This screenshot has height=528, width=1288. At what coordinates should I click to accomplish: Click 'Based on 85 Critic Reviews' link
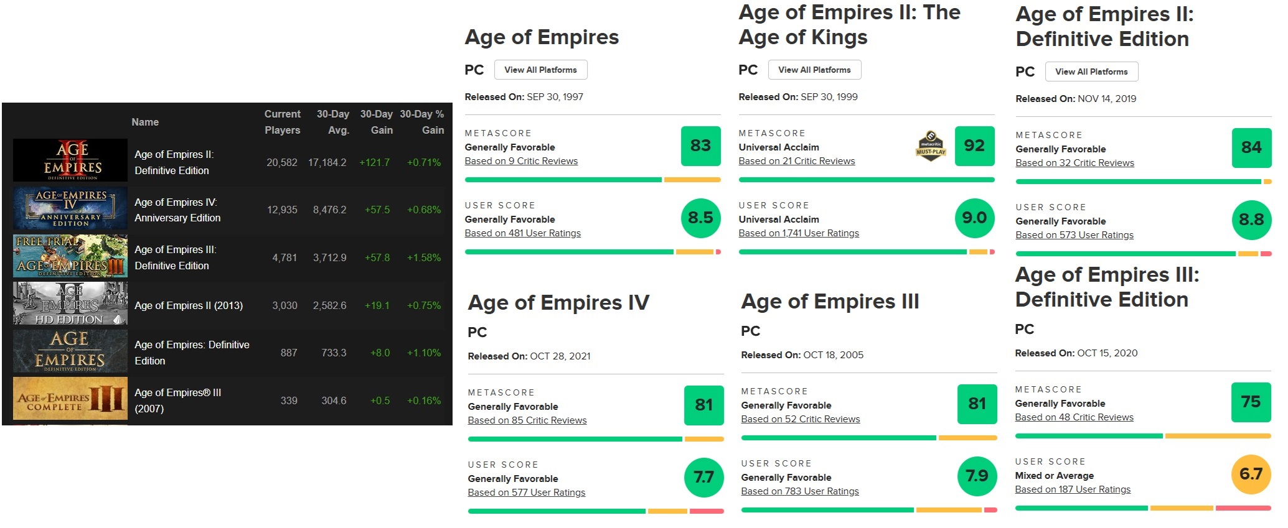tap(527, 420)
